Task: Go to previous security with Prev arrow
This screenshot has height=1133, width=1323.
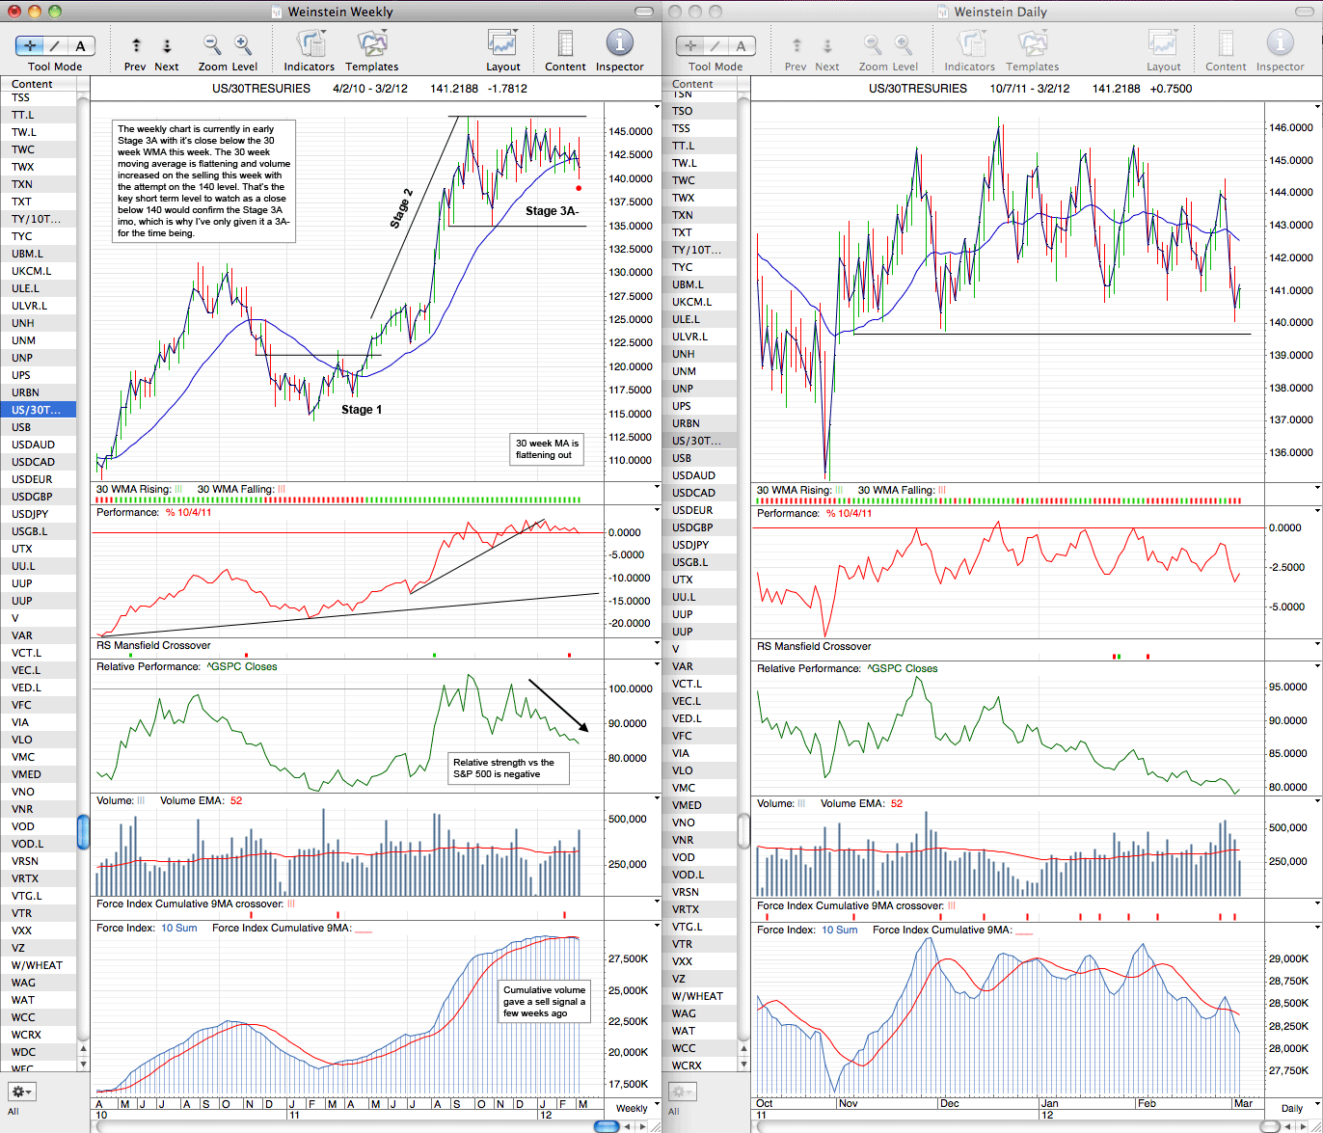Action: (x=136, y=45)
